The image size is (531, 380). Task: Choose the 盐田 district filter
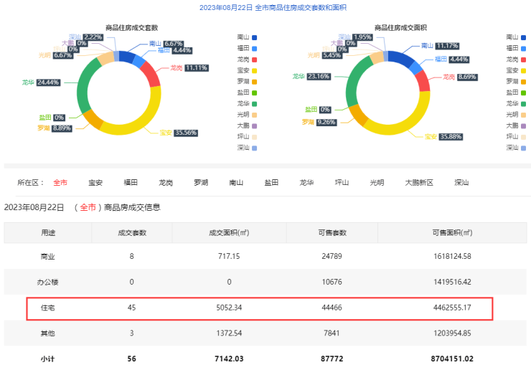coord(271,183)
